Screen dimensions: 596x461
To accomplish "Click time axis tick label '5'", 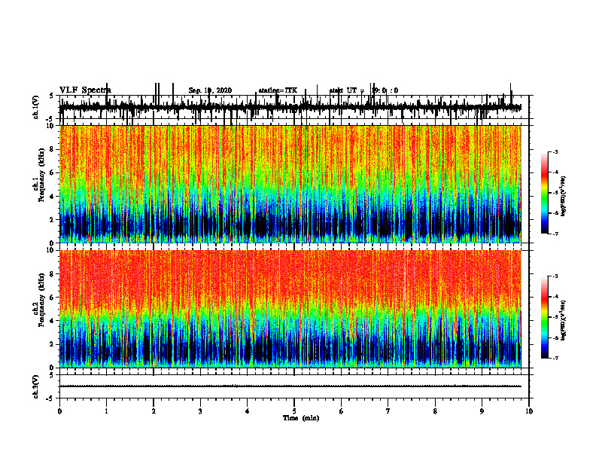I will (x=294, y=411).
